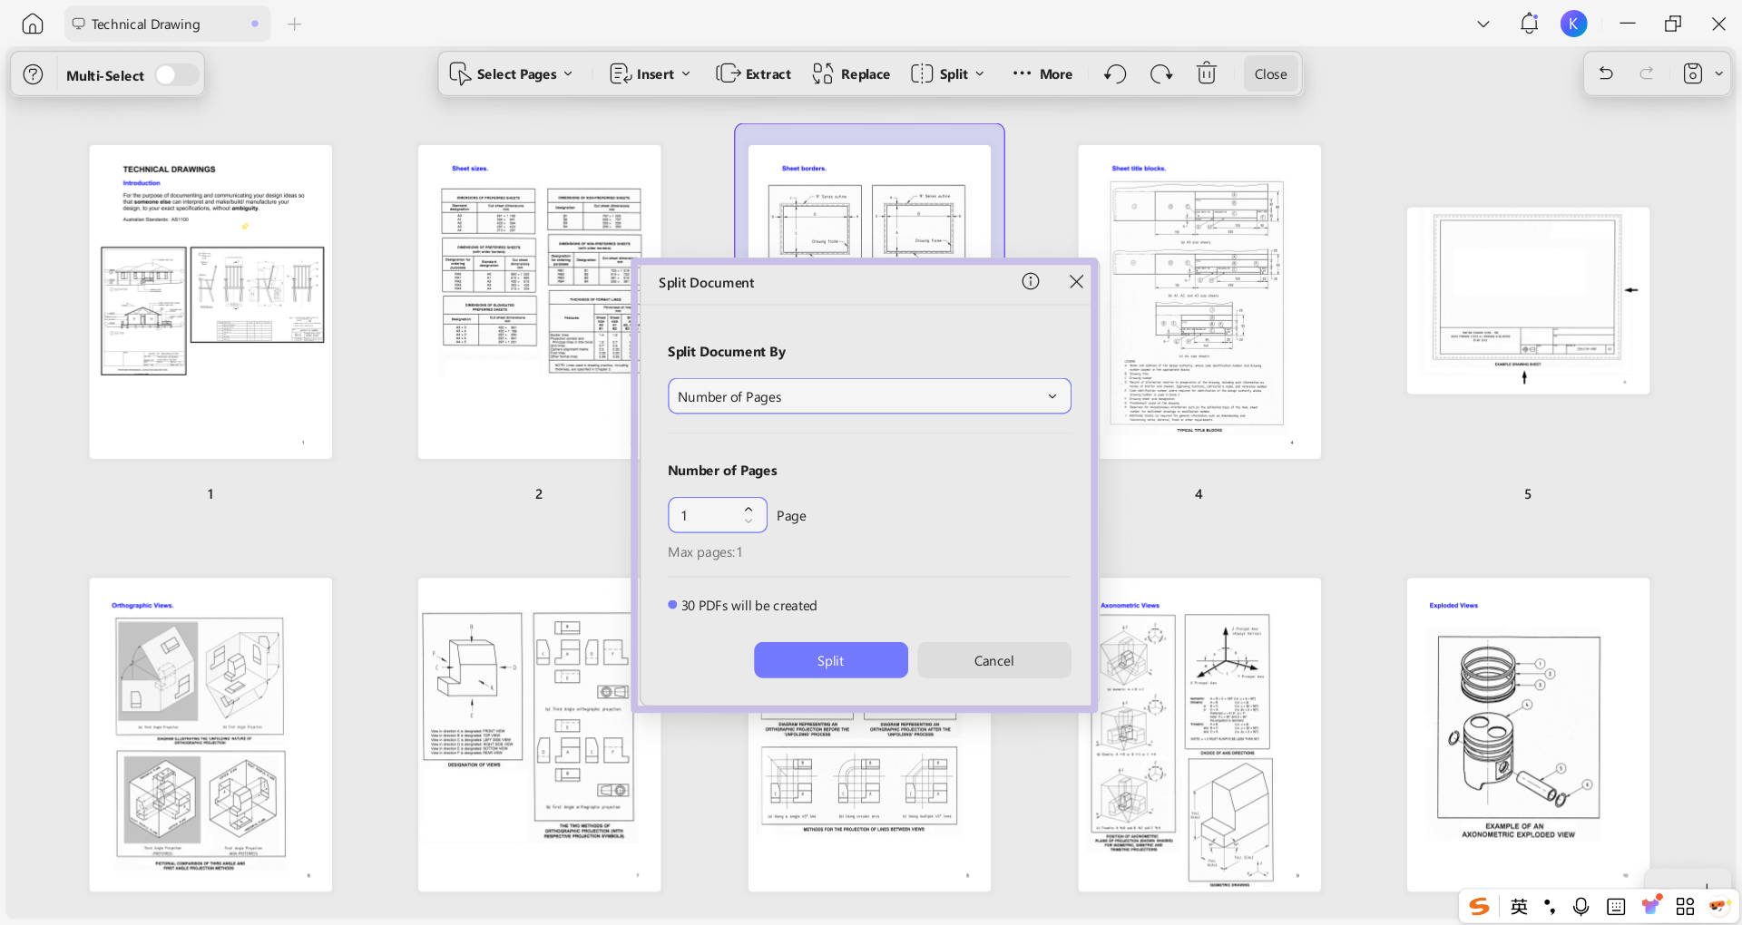Open the Number of Pages combo box

click(869, 396)
